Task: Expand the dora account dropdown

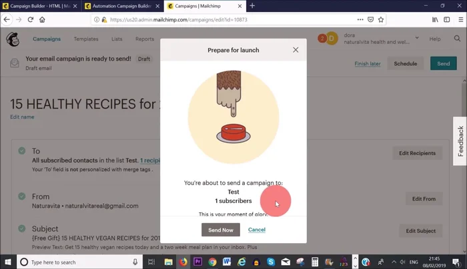Action: [x=417, y=39]
